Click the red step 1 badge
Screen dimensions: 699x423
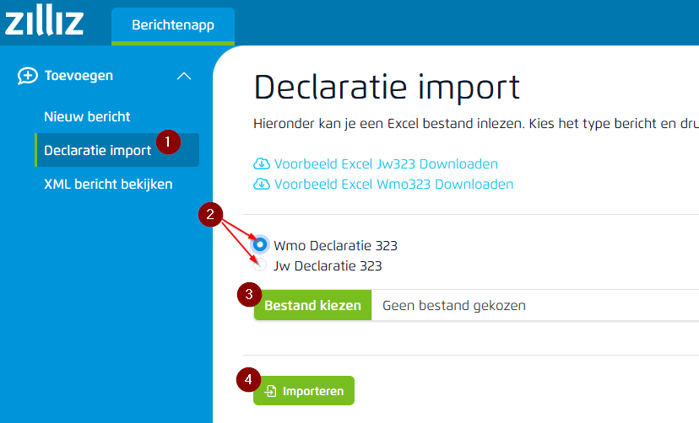(x=167, y=141)
